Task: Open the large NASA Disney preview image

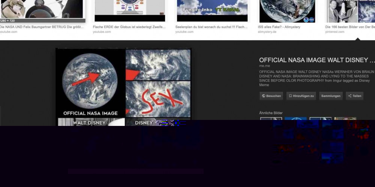Action: pyautogui.click(x=123, y=87)
